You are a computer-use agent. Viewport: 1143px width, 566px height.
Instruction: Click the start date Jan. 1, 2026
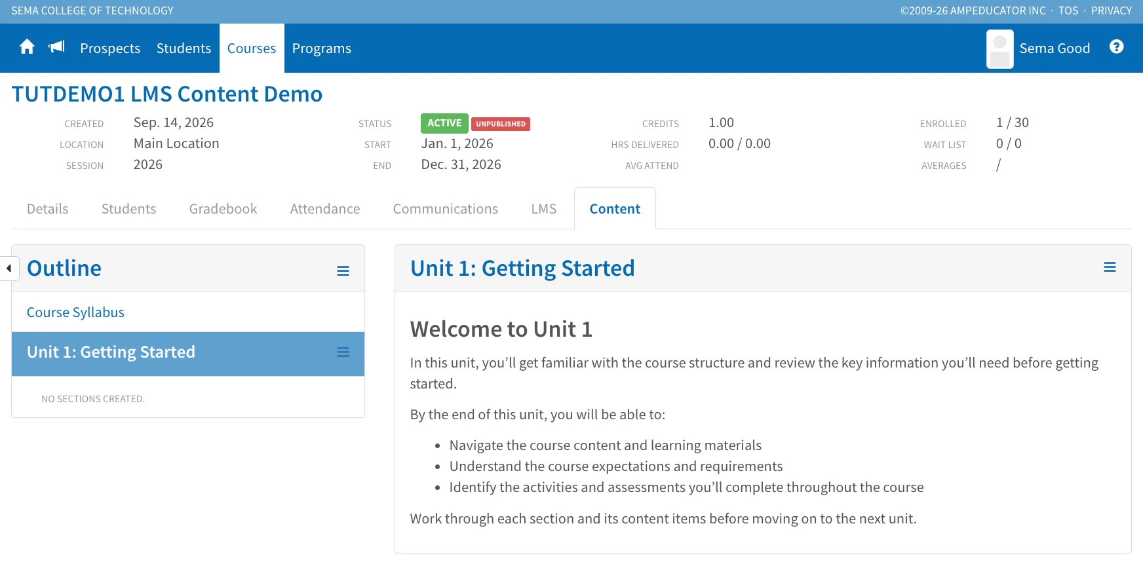coord(457,143)
